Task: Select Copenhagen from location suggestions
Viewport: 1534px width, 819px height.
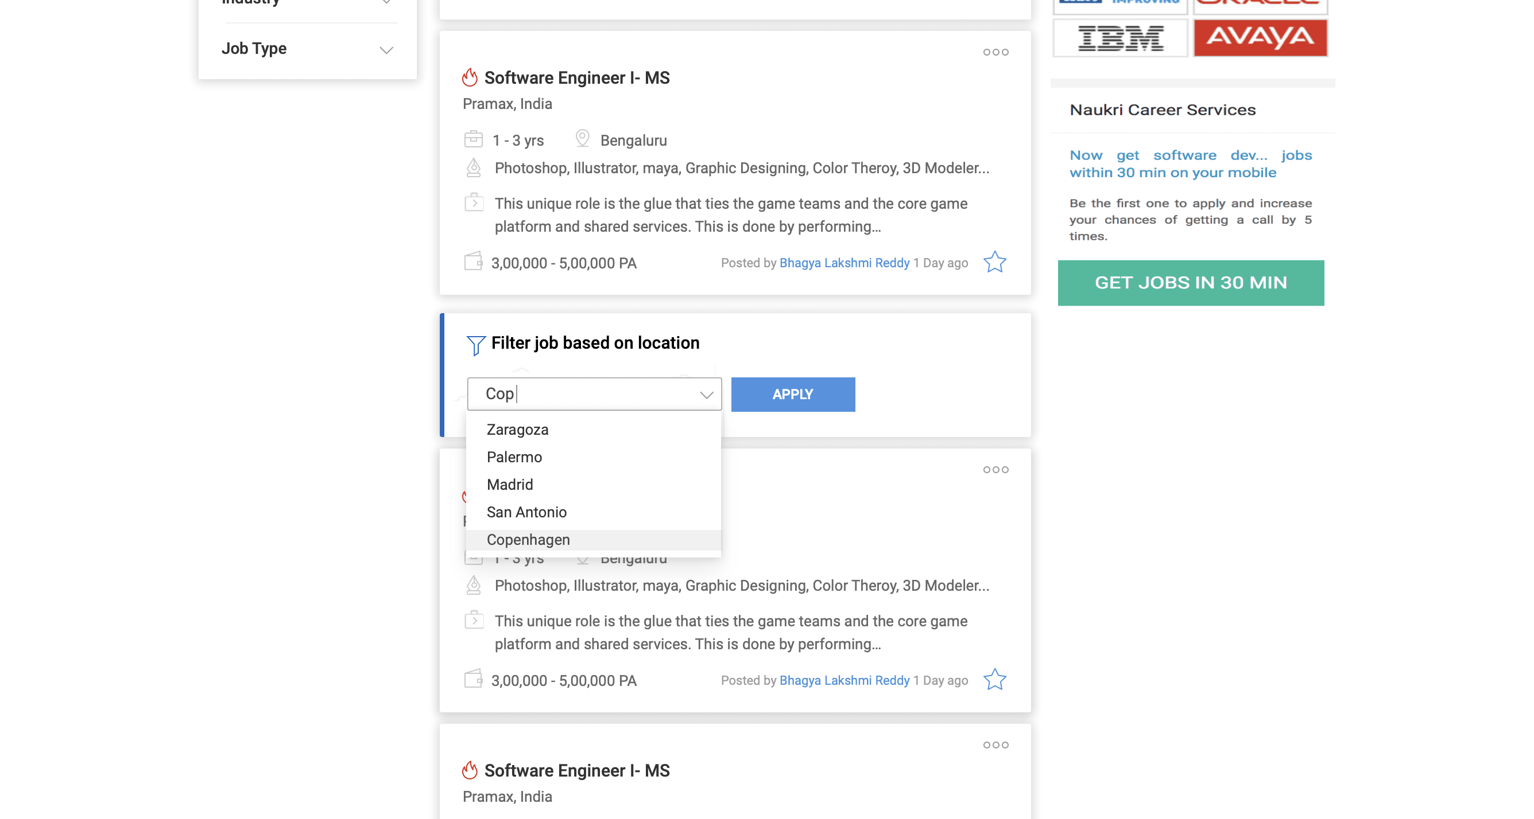Action: pyautogui.click(x=528, y=540)
